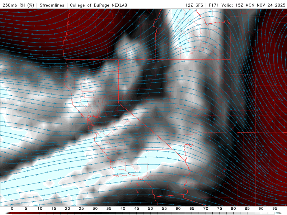287x215 pixels.
Task: Click the "0" value on the color scale
Action: point(12,209)
